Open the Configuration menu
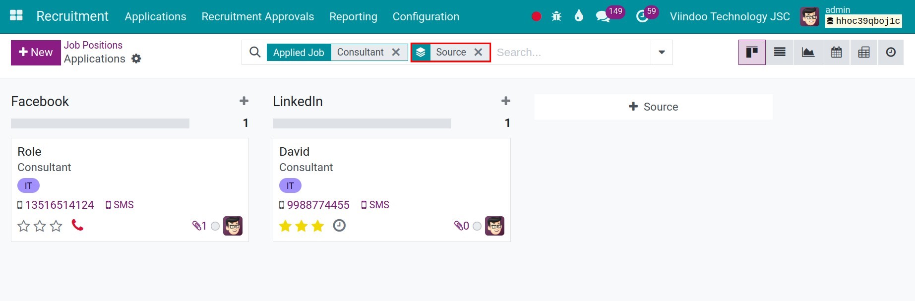Image resolution: width=915 pixels, height=301 pixels. [x=426, y=16]
